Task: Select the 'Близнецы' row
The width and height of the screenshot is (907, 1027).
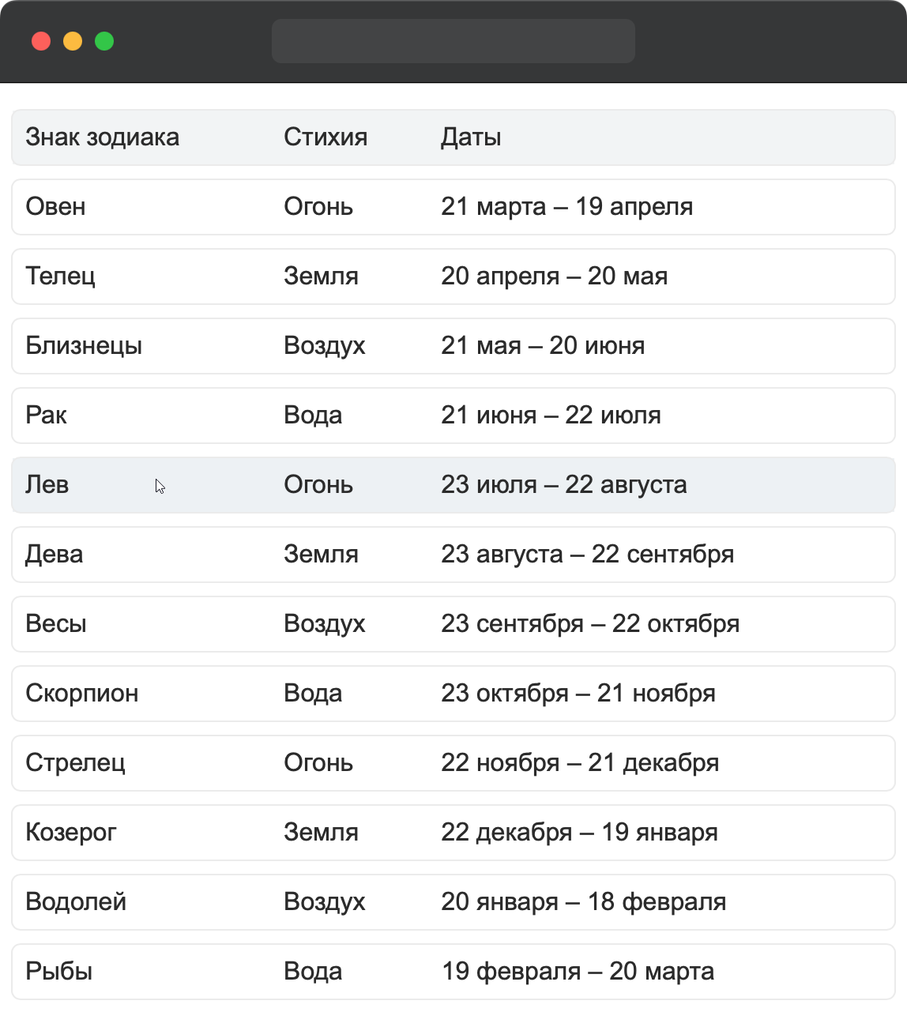Action: (x=453, y=346)
